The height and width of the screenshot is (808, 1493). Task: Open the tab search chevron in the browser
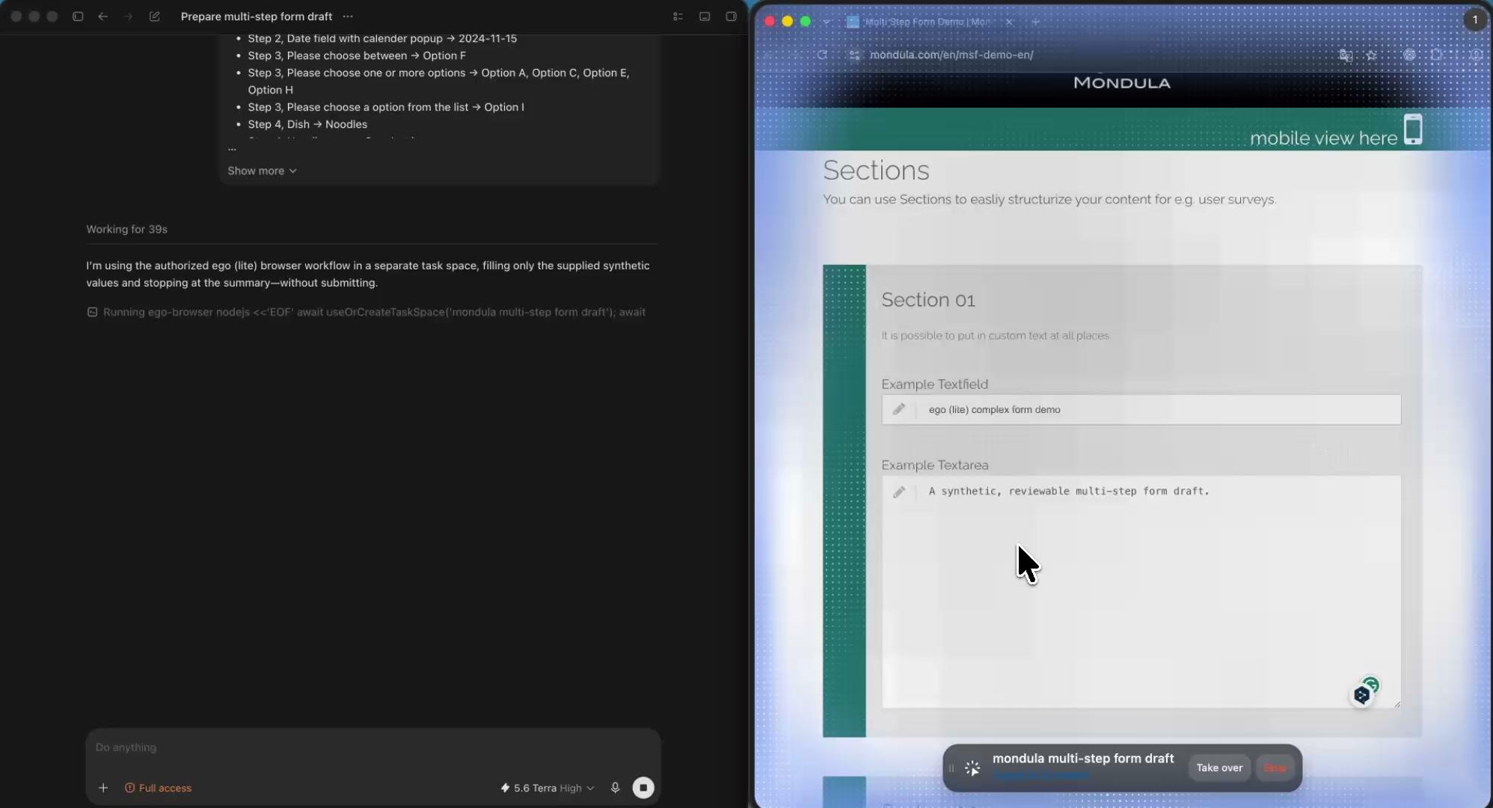[827, 22]
